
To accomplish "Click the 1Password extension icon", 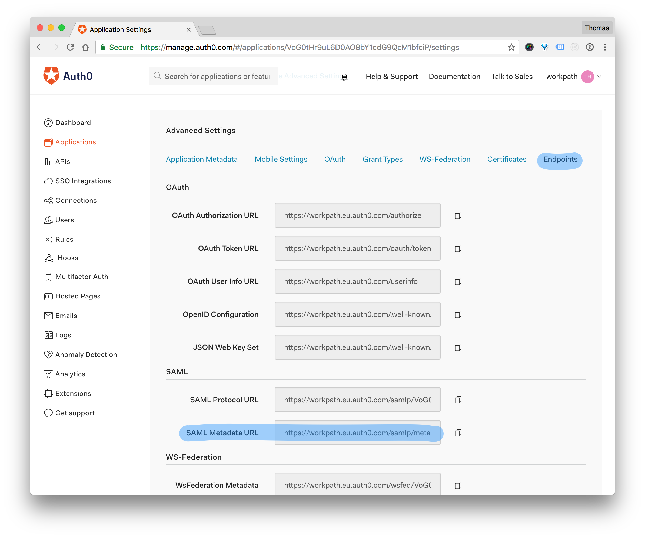I will (589, 47).
